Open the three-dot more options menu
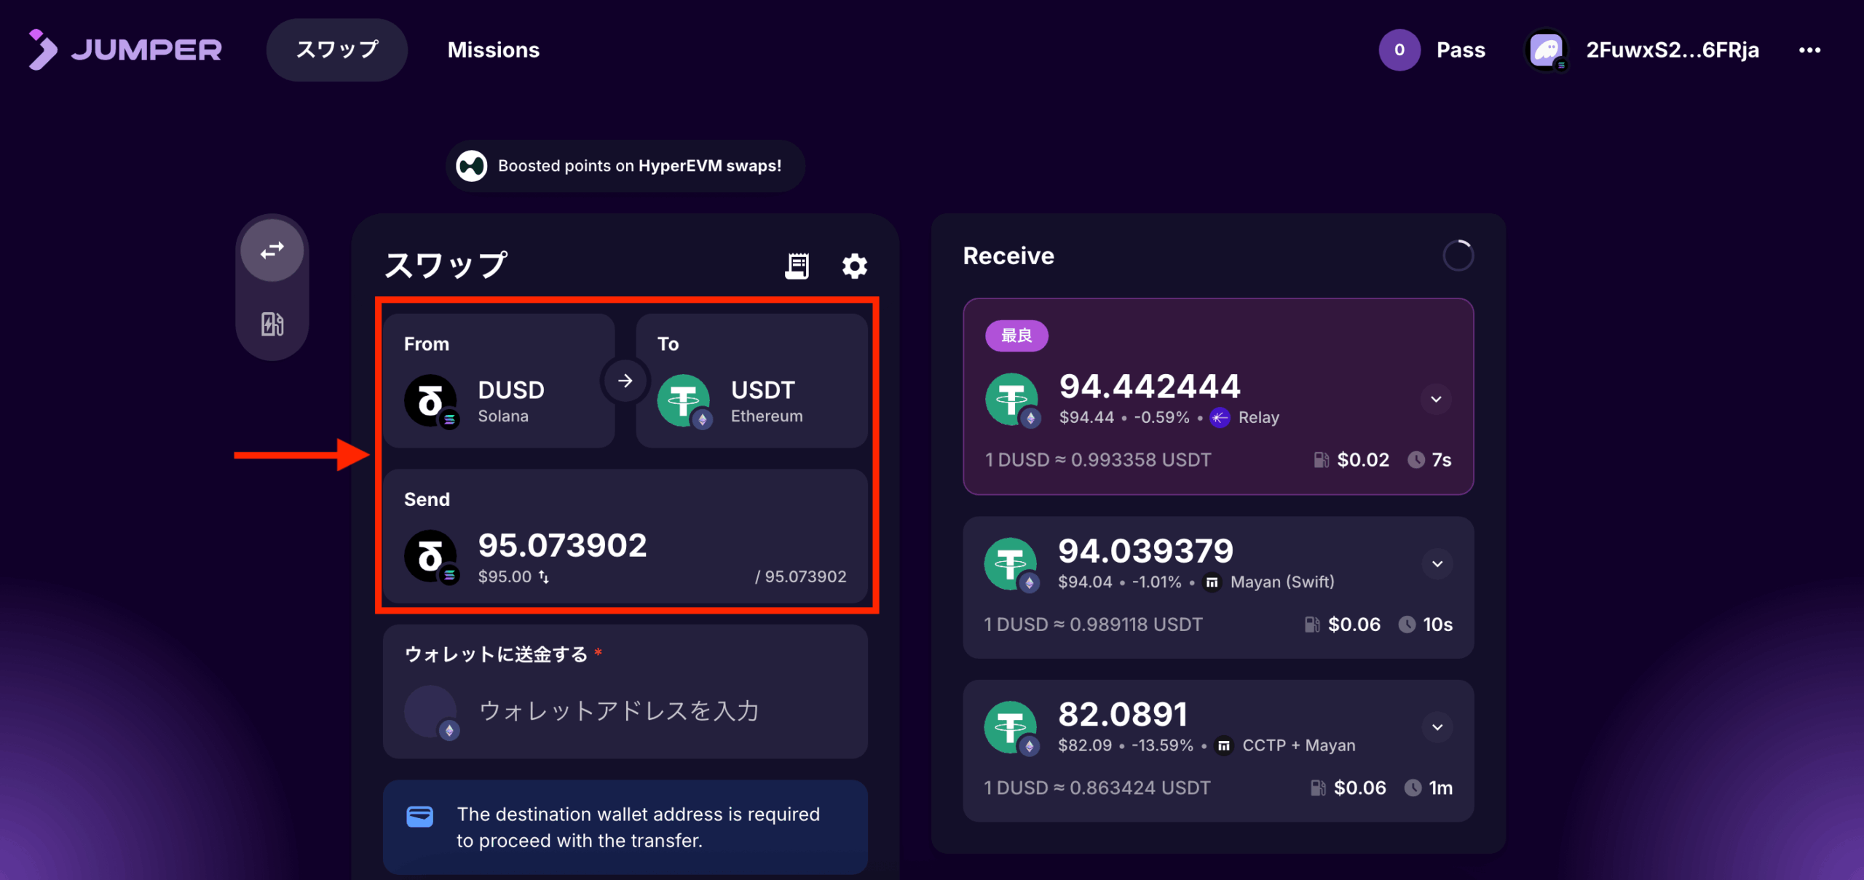The height and width of the screenshot is (880, 1864). 1809,49
